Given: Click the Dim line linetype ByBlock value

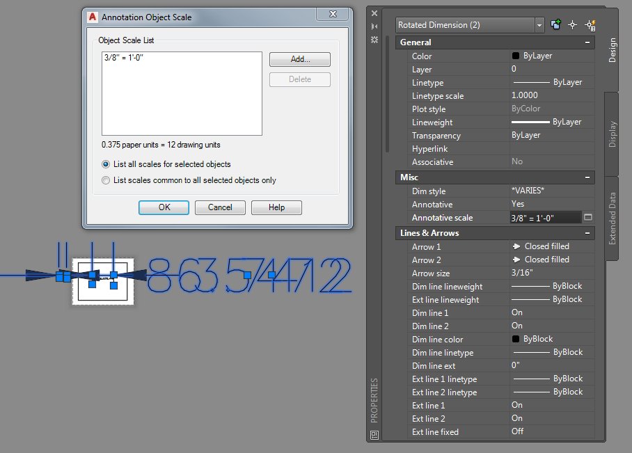Looking at the screenshot, I should tap(552, 352).
